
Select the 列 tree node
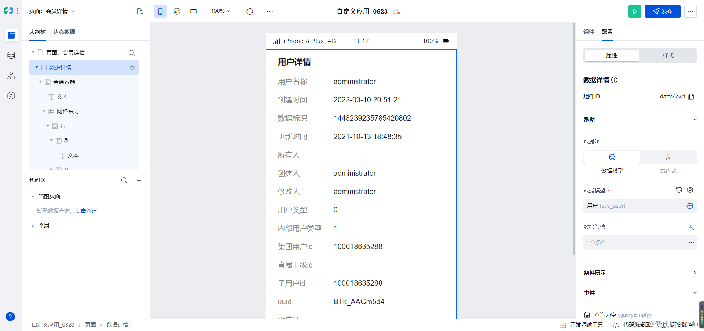[67, 141]
